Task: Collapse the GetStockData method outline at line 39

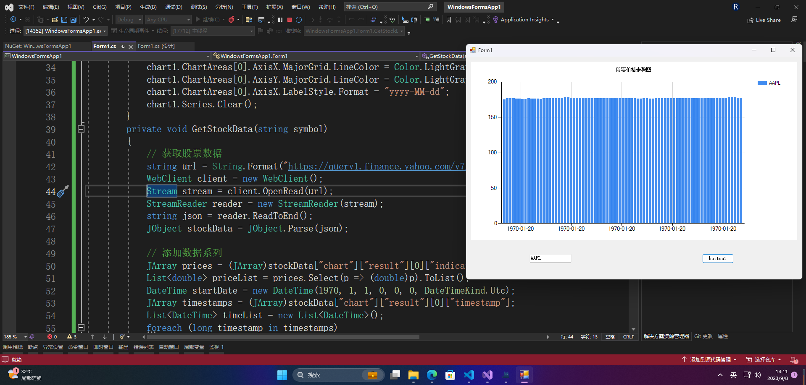Action: 81,129
